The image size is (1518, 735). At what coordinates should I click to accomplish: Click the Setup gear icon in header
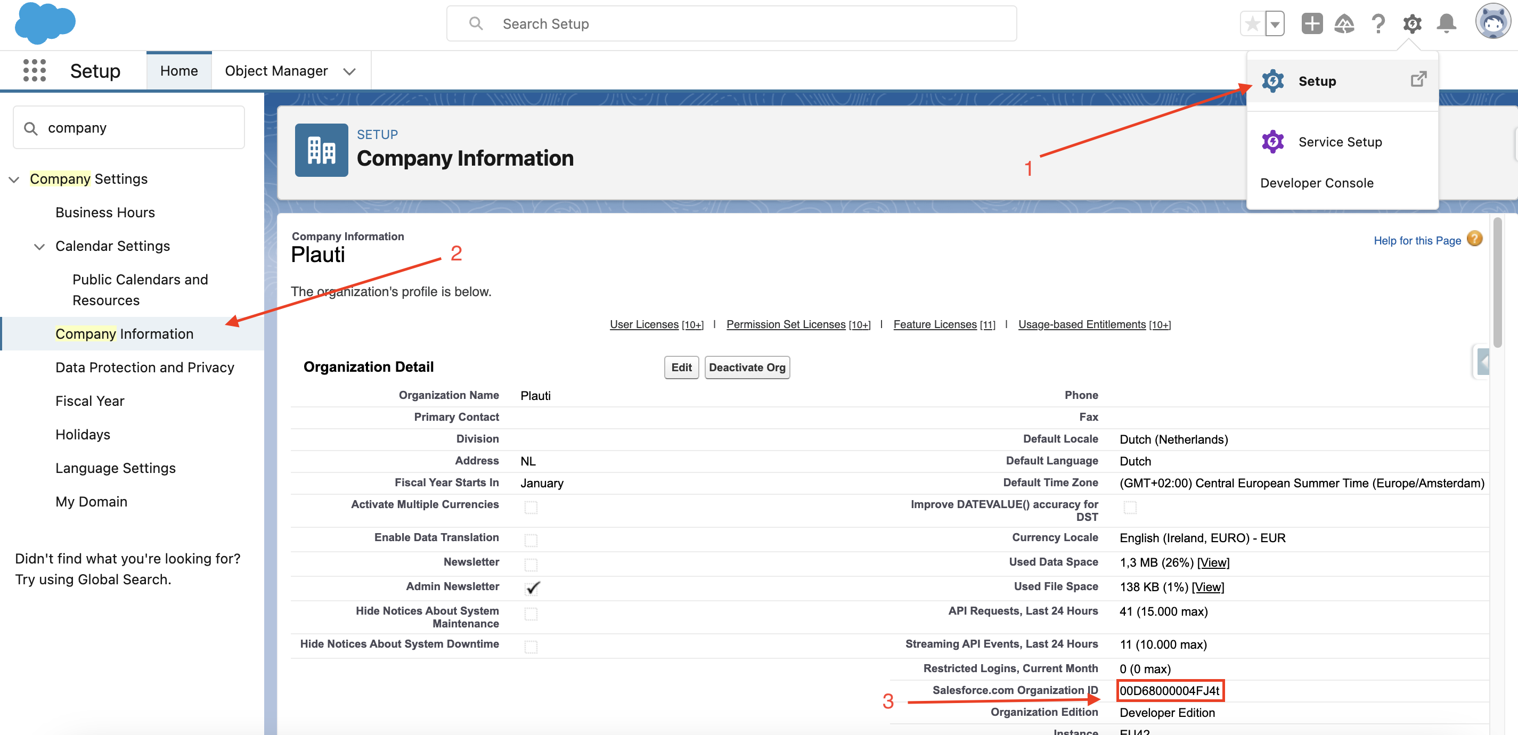[x=1412, y=24]
